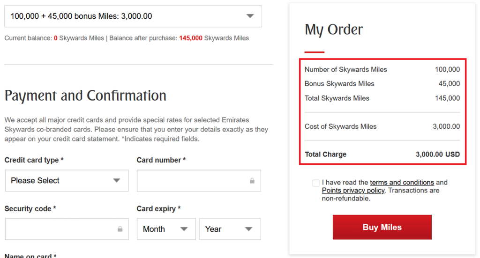
Task: Click the Payment and Confirmation heading
Action: 85,96
